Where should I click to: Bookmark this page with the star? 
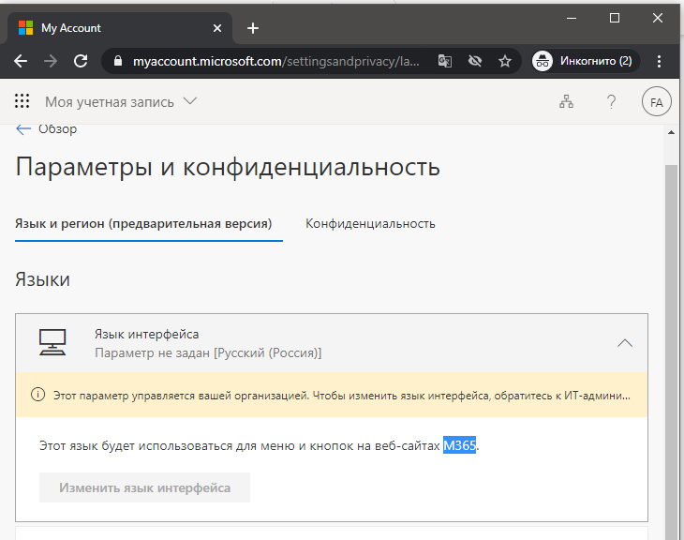point(505,61)
